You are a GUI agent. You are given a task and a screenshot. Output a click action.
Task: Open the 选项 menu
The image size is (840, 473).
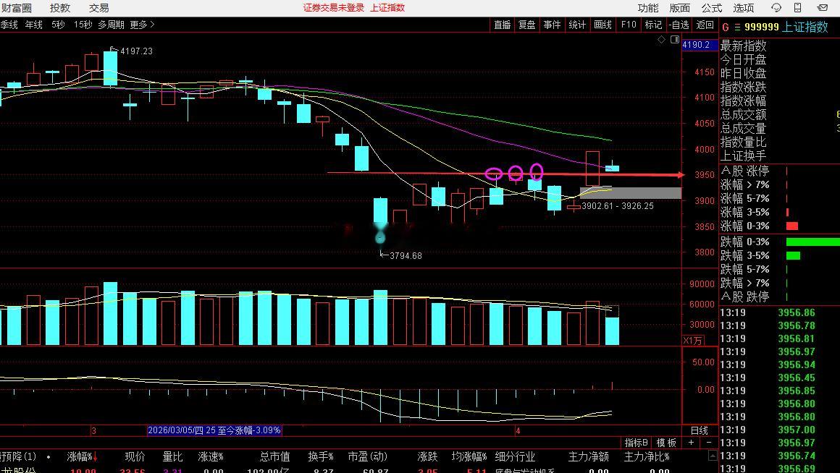pyautogui.click(x=744, y=8)
